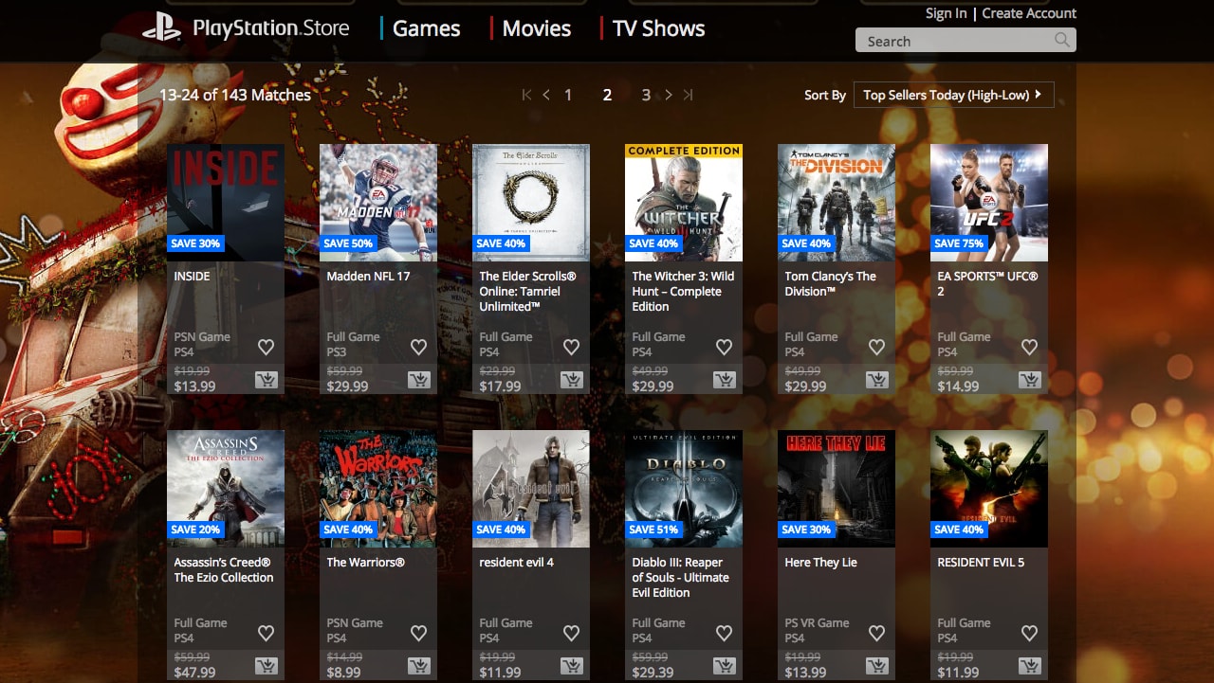
Task: Favorite Diablo III Ultimate Evil Edition
Action: point(724,633)
